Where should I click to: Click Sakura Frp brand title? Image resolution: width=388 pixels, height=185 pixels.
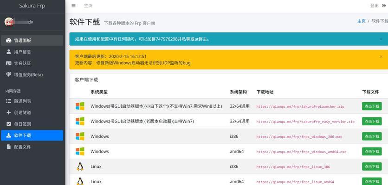(x=32, y=6)
